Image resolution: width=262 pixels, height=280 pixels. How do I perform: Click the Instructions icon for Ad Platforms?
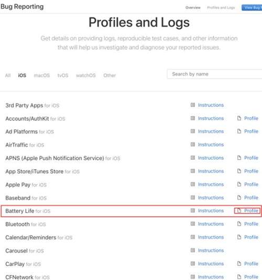click(x=193, y=131)
